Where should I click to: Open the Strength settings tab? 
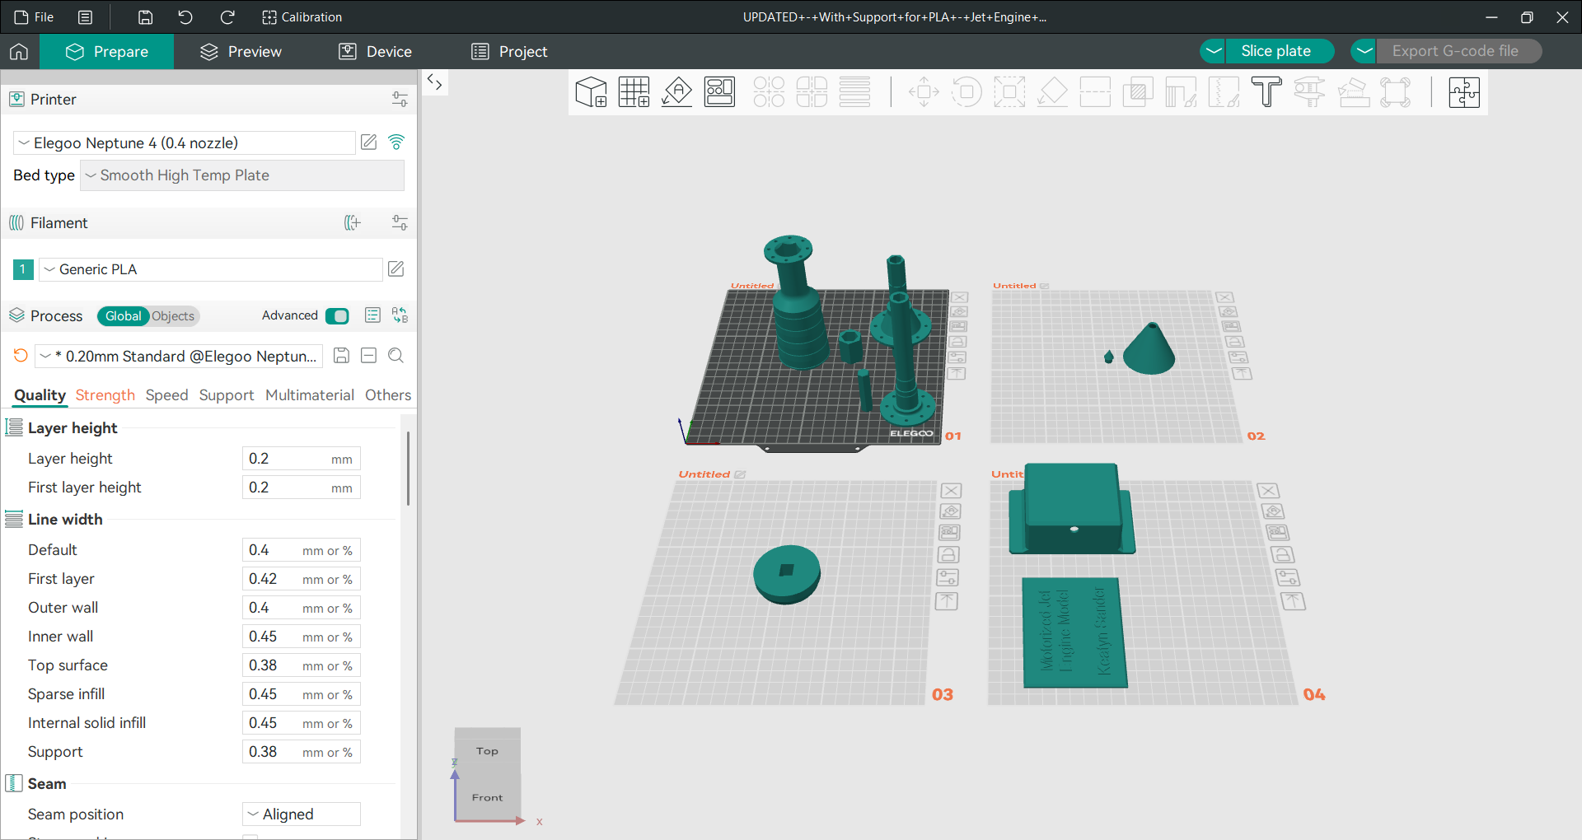[105, 395]
